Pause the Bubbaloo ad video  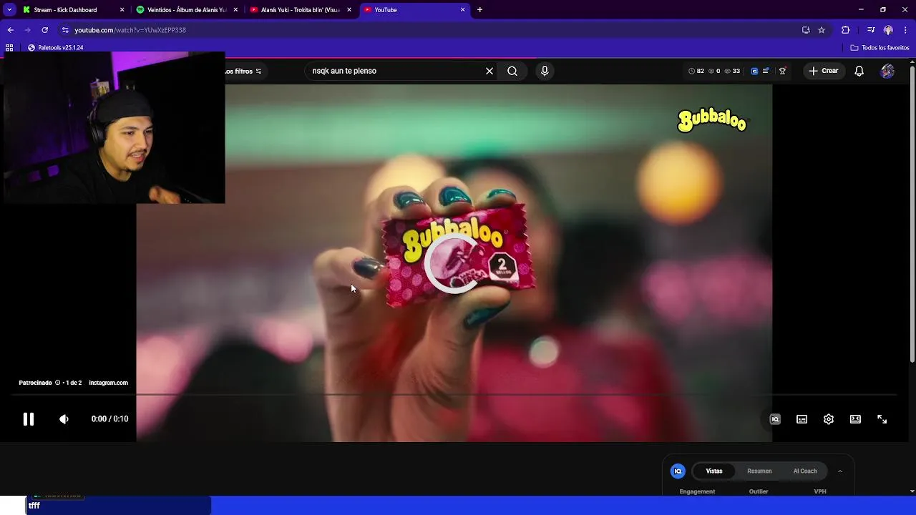[29, 419]
